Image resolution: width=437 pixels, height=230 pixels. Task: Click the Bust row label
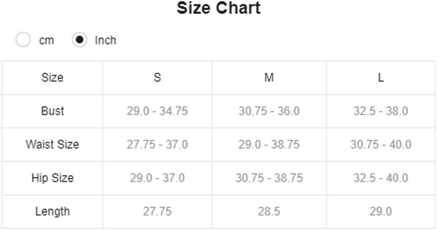[52, 111]
